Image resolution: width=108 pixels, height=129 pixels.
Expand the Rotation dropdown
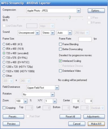[38, 94]
